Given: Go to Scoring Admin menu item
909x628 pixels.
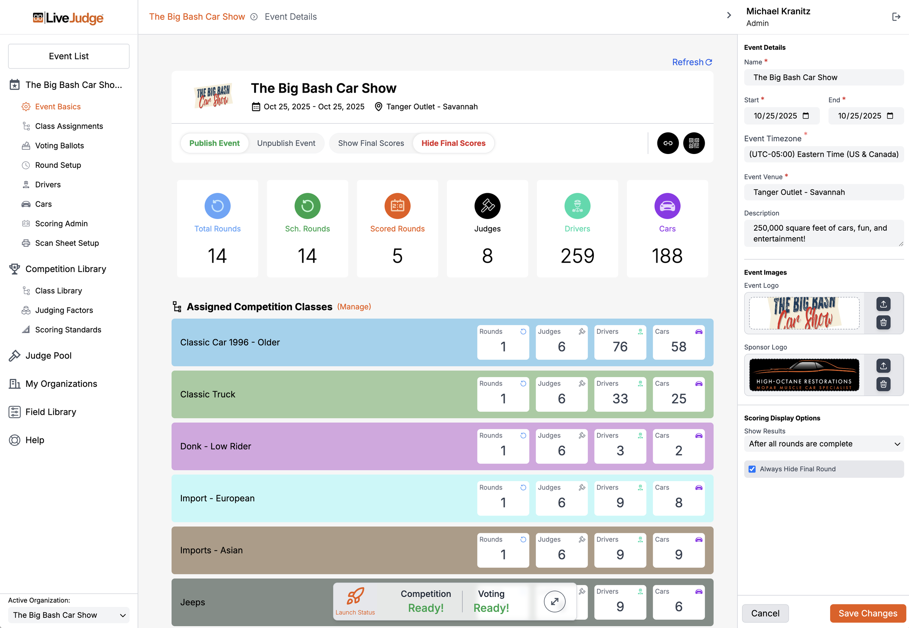Looking at the screenshot, I should point(61,223).
